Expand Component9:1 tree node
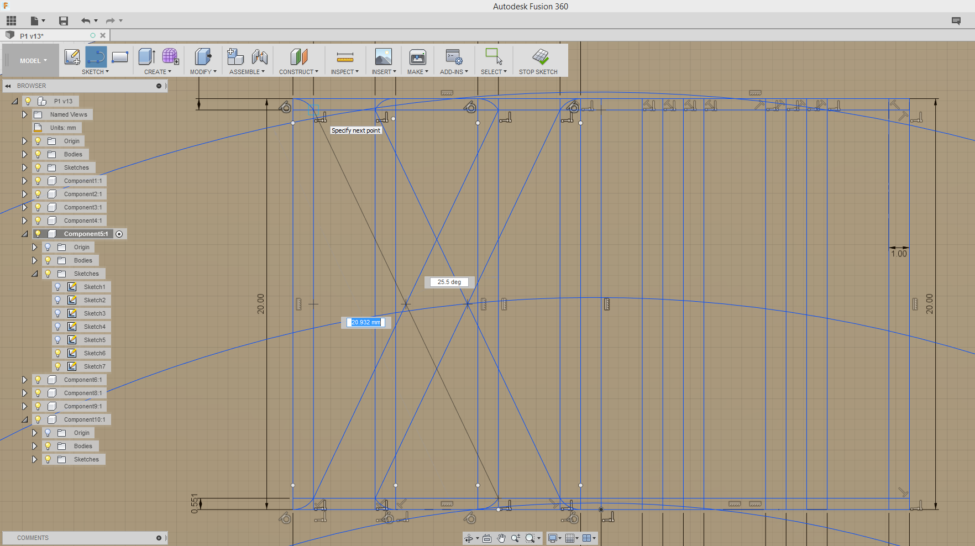Screen dimensions: 975x546 (x=24, y=406)
